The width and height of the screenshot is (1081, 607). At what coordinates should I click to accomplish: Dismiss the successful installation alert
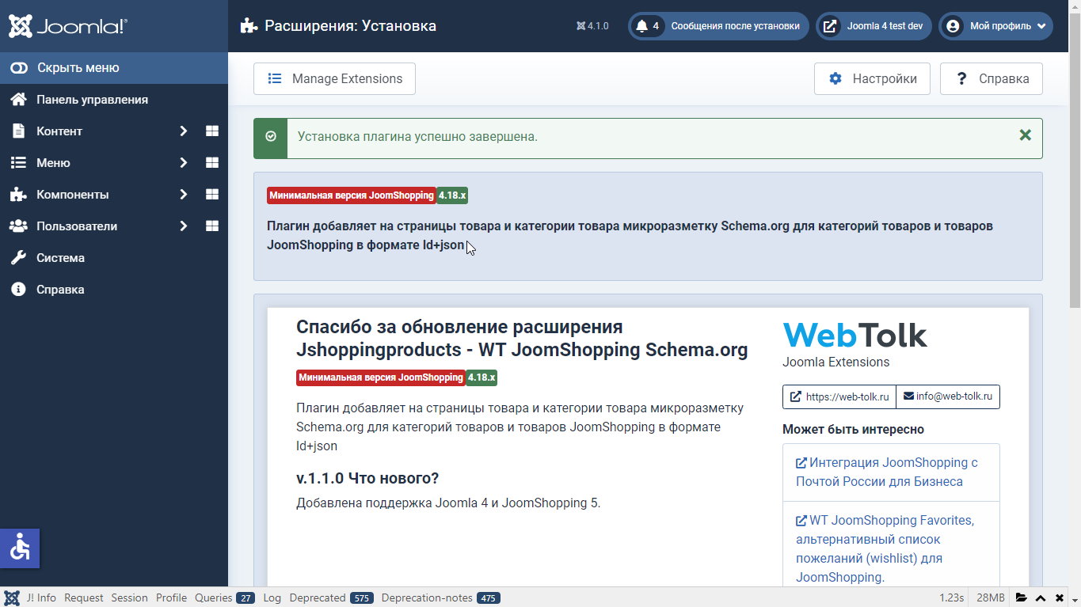point(1025,135)
